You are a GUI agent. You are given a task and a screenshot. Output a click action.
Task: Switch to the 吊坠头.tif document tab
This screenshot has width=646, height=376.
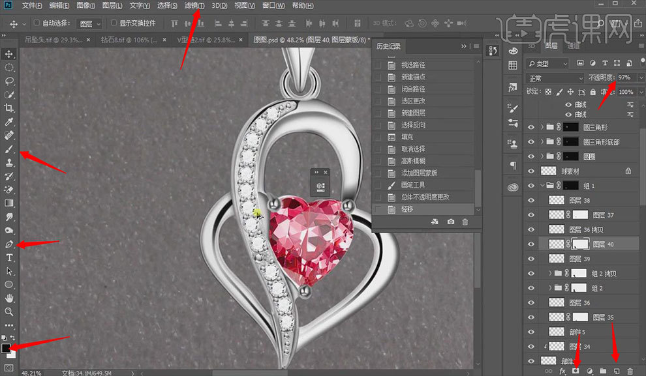click(x=53, y=40)
